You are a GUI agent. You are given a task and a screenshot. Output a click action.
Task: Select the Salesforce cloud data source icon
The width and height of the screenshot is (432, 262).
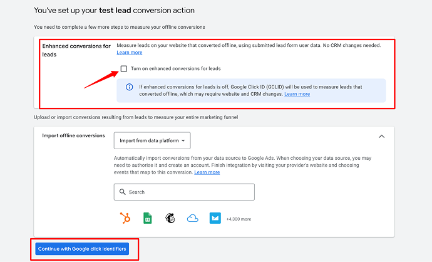193,218
